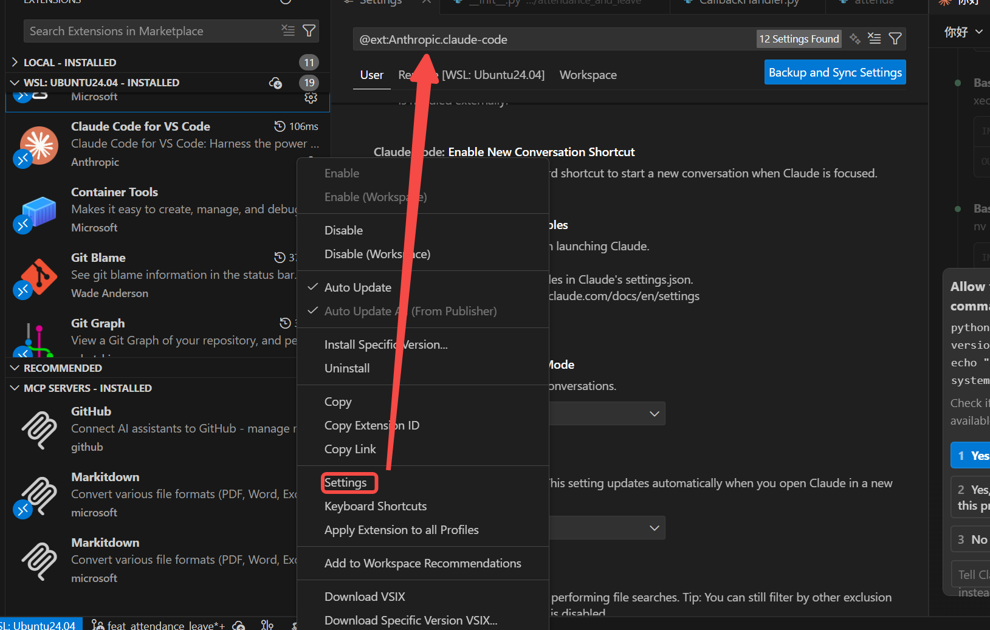Viewport: 990px width, 630px height.
Task: Collapse the WSL: UBUNTU24.04 - INSTALLED section
Action: pos(15,83)
